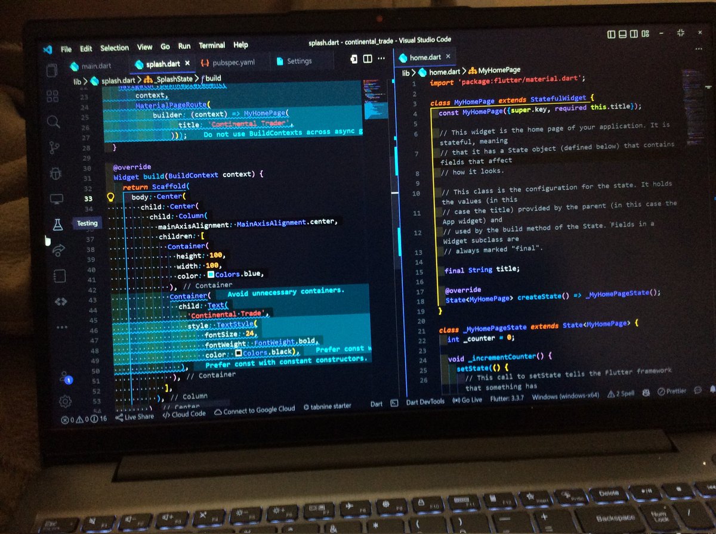Open the Edit menu
Screen dimensions: 716x534
86,48
